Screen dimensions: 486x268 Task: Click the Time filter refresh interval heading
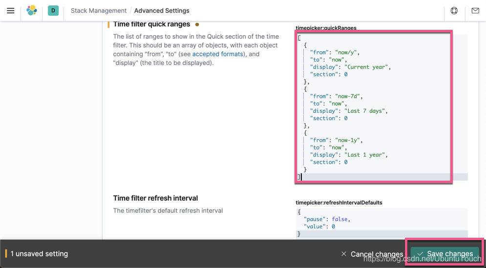(x=156, y=198)
